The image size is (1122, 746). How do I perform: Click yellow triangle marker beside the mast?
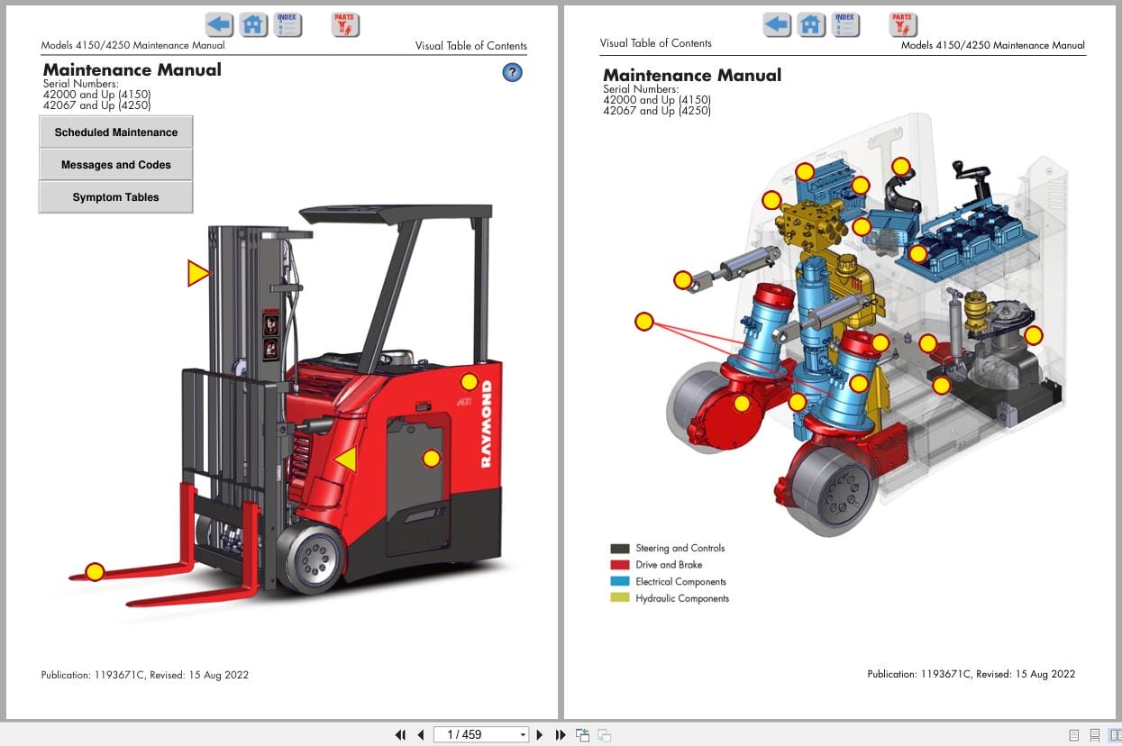pyautogui.click(x=198, y=273)
